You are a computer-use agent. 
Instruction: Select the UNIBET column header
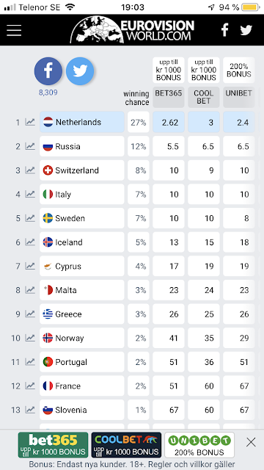click(239, 98)
